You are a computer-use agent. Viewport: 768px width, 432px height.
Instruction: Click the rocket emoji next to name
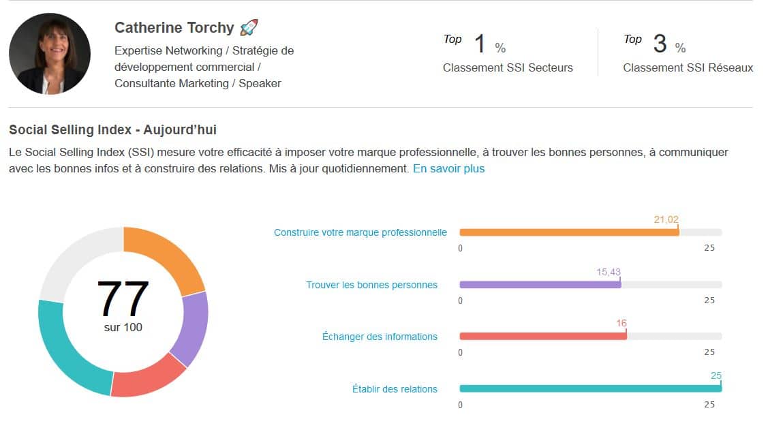click(249, 27)
